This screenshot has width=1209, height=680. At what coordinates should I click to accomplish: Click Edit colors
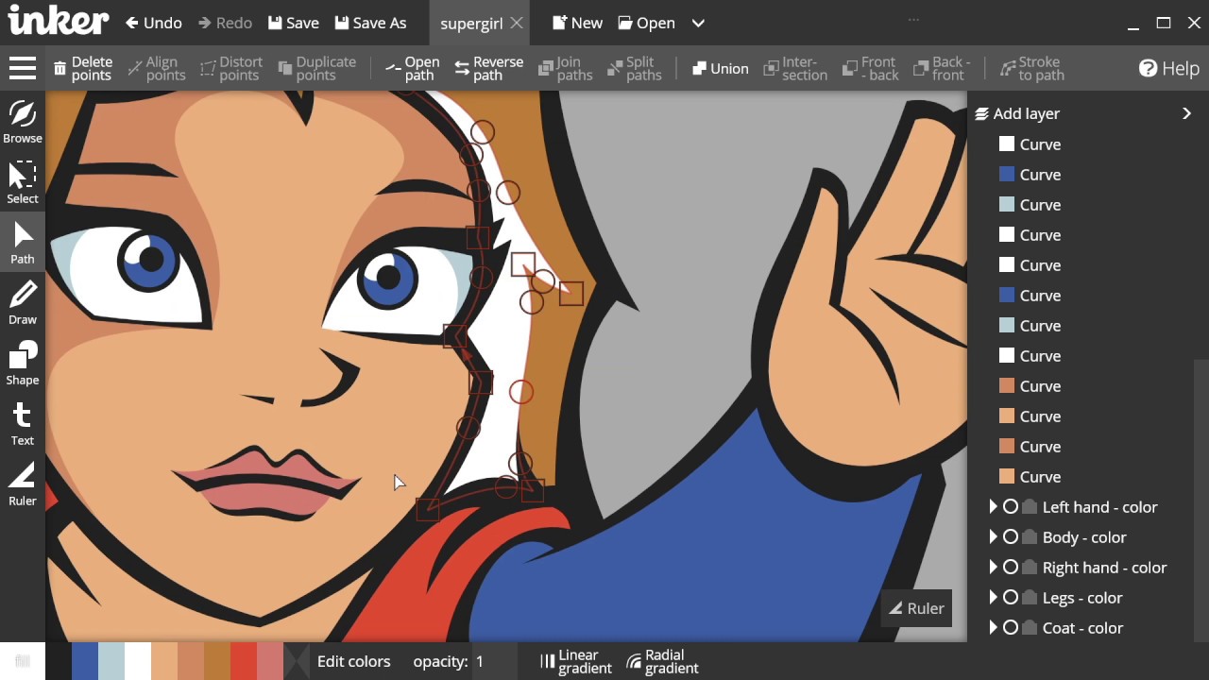click(x=353, y=661)
